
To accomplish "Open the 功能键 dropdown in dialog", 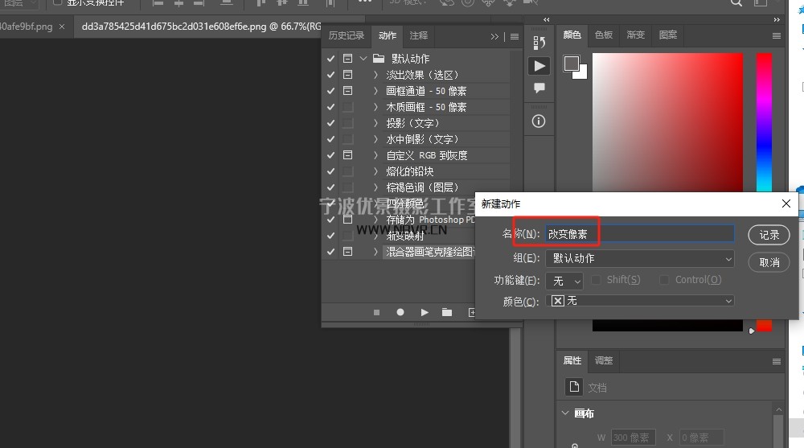I will pyautogui.click(x=564, y=281).
